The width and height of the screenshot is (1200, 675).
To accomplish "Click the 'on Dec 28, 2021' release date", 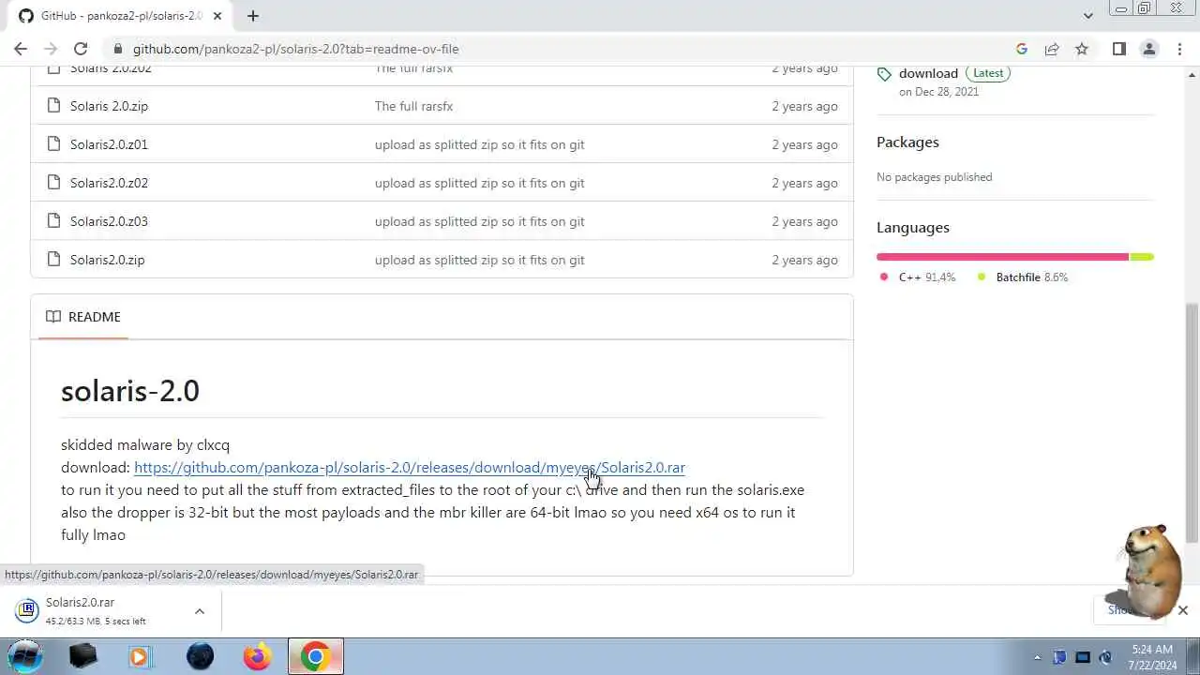I will (938, 92).
